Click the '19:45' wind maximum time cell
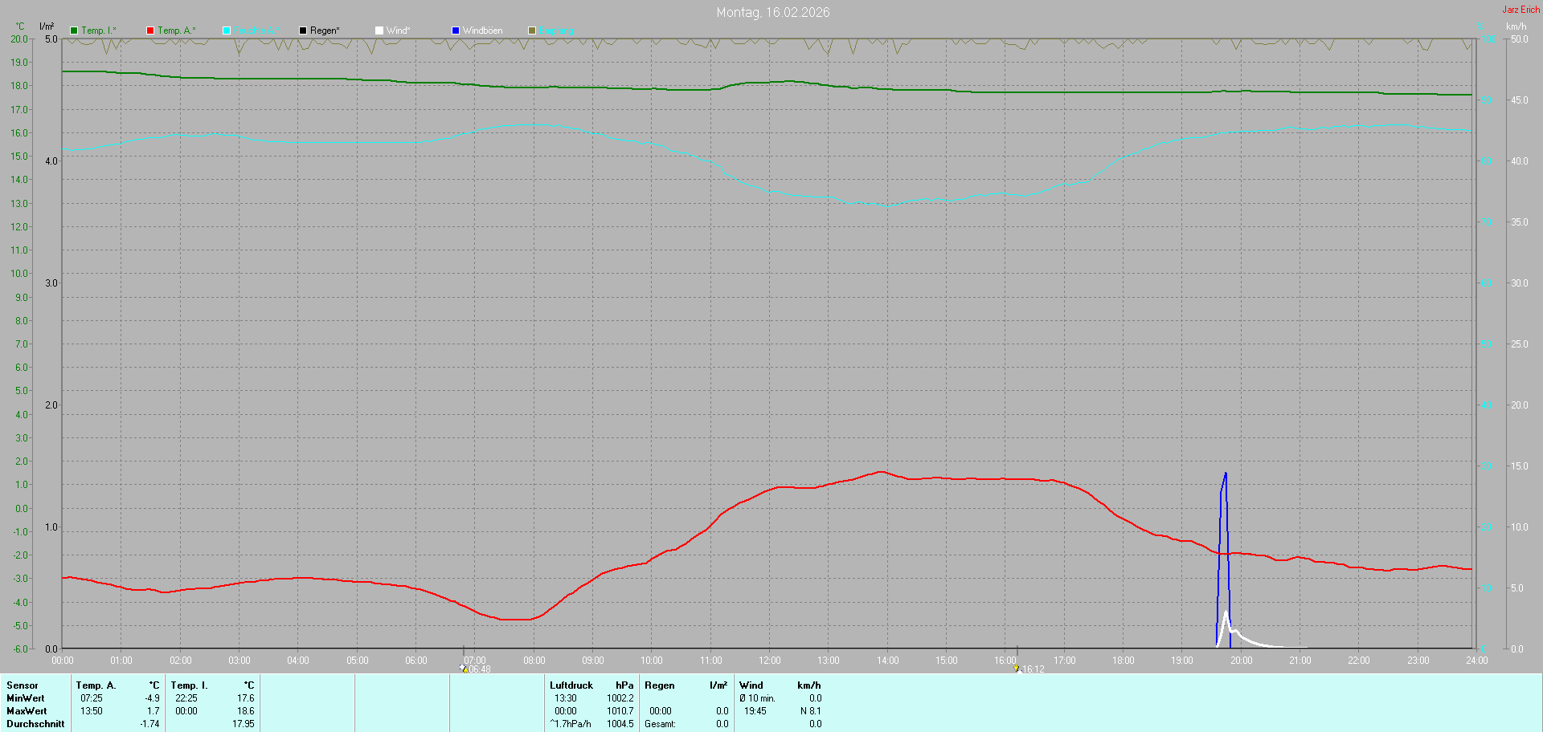Image resolution: width=1543 pixels, height=732 pixels. 755,711
